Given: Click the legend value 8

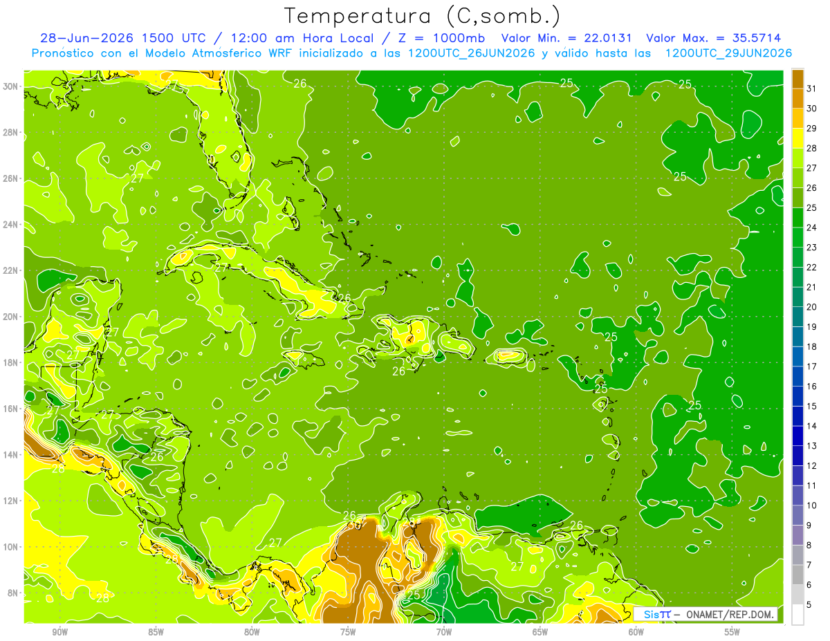Looking at the screenshot, I should tap(809, 546).
